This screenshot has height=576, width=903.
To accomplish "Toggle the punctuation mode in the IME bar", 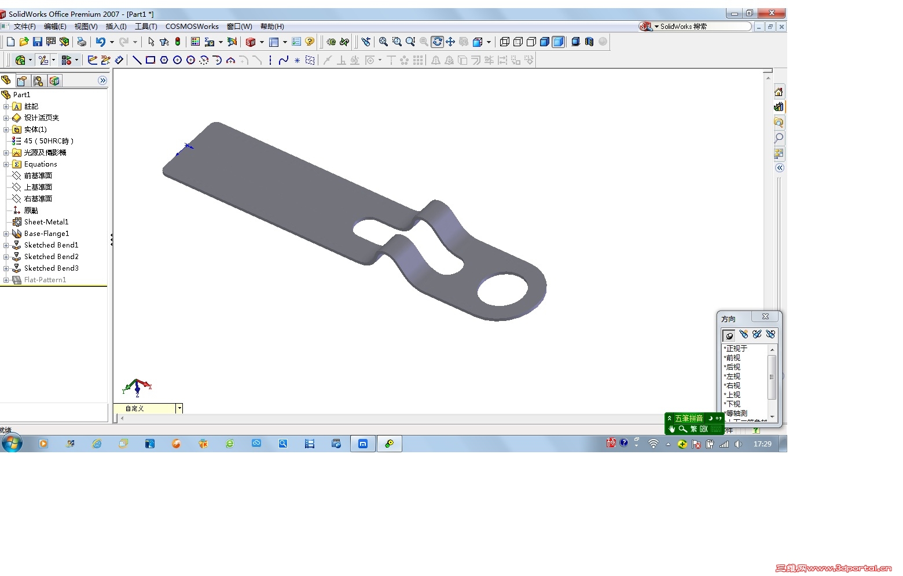I will tap(718, 418).
